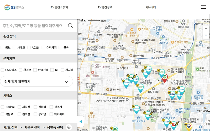Click the green car charger marker near 성모윌병원
Screen dimensions: 210x131
coord(140,88)
